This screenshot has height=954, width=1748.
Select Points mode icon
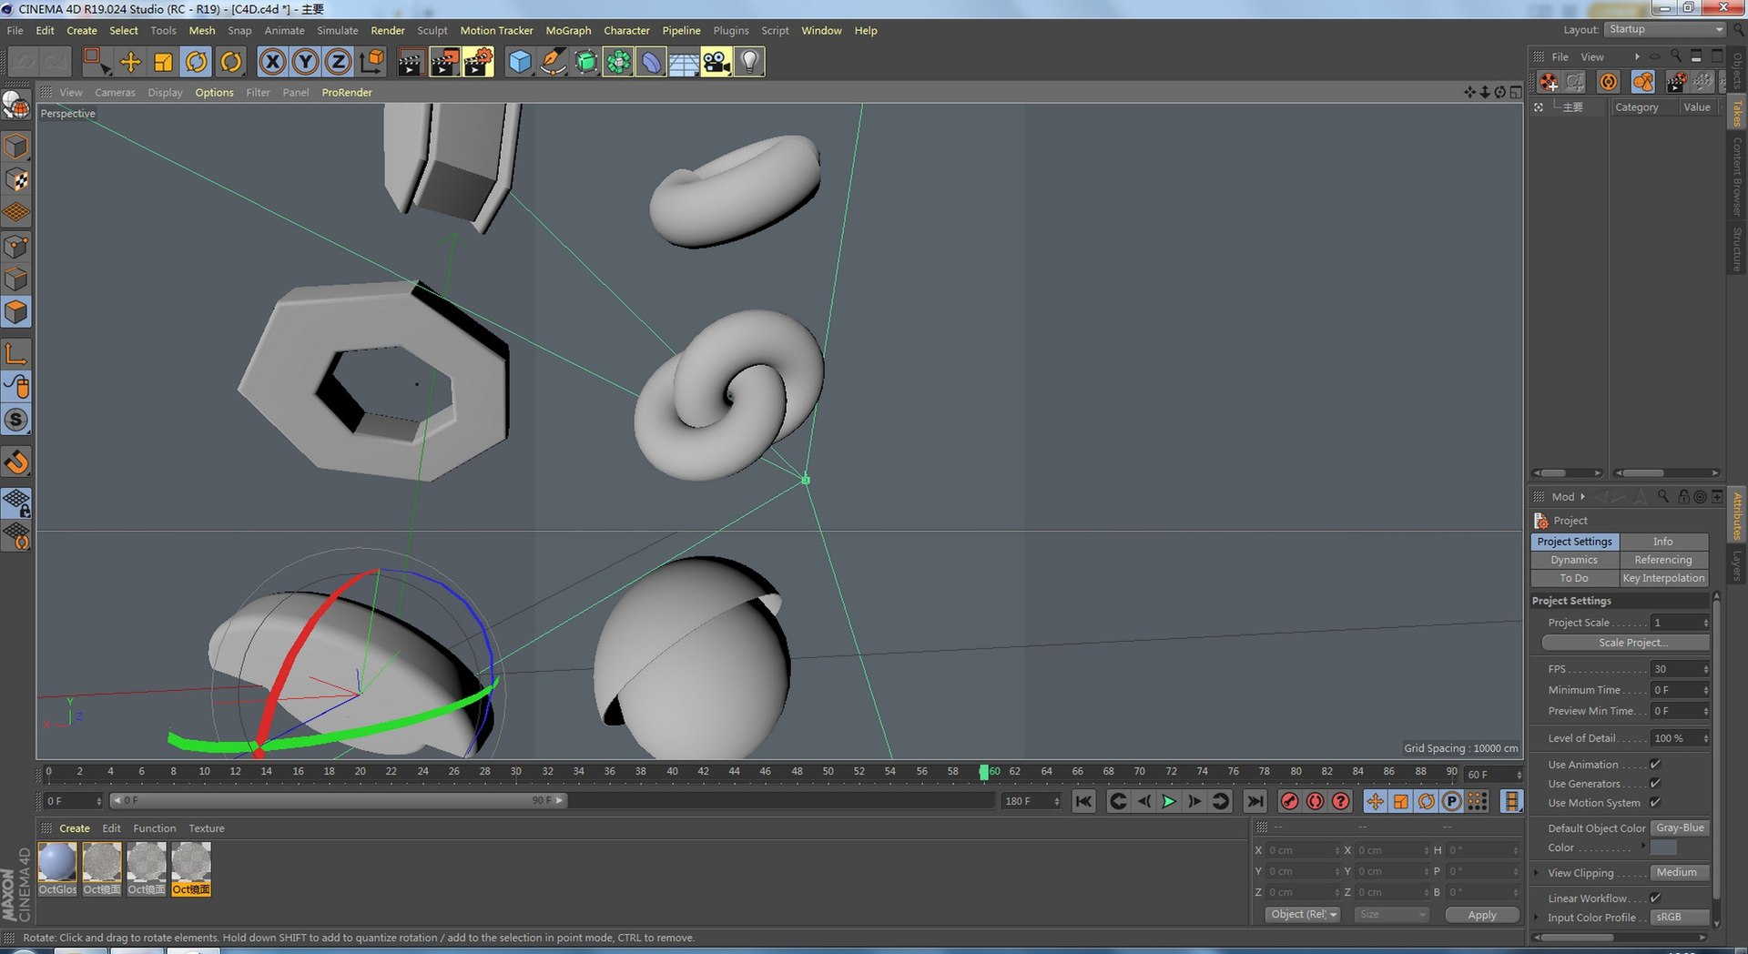coord(16,247)
